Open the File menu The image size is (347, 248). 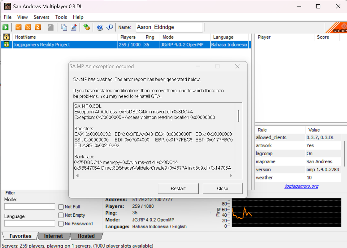coord(8,17)
